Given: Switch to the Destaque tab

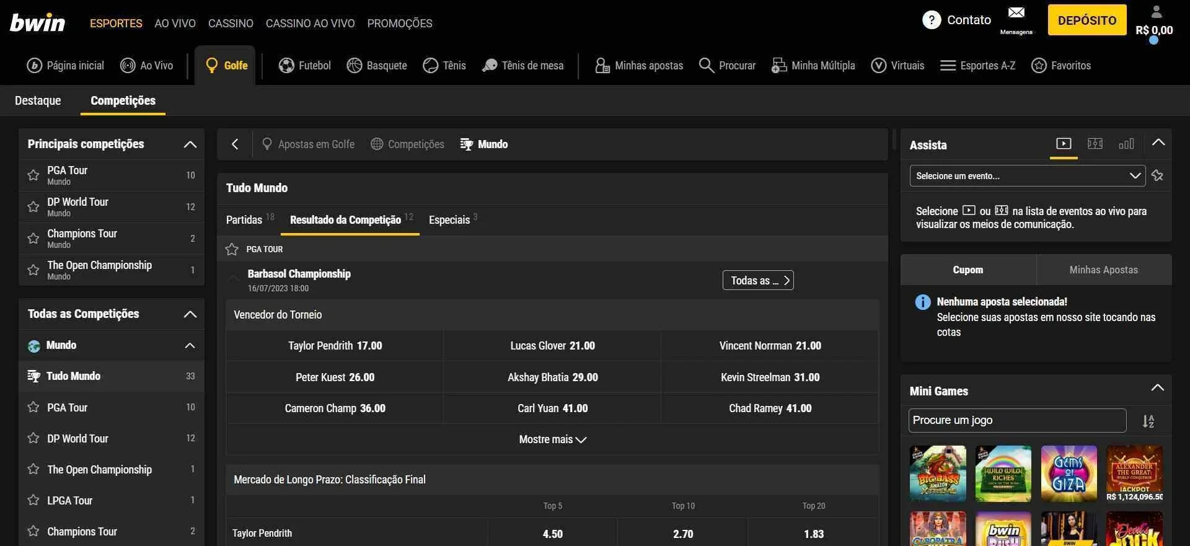Looking at the screenshot, I should tap(38, 100).
